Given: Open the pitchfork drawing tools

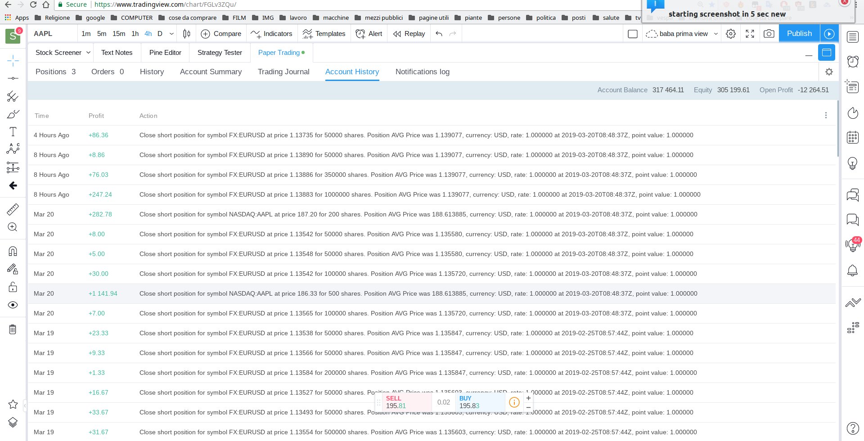Looking at the screenshot, I should click(x=13, y=96).
